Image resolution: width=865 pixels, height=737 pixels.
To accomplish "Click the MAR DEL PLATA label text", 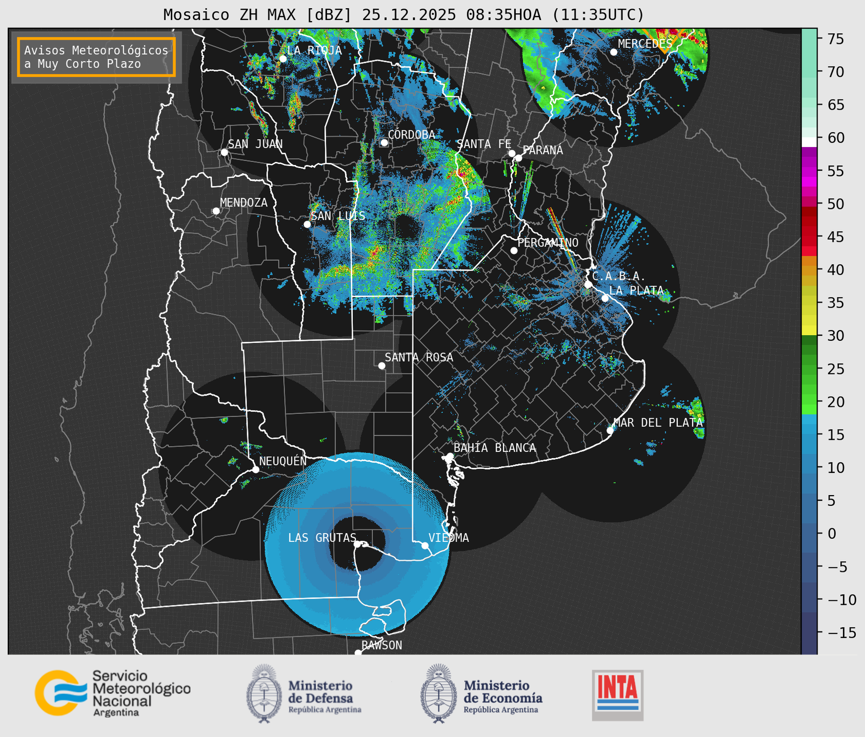I will tap(658, 423).
